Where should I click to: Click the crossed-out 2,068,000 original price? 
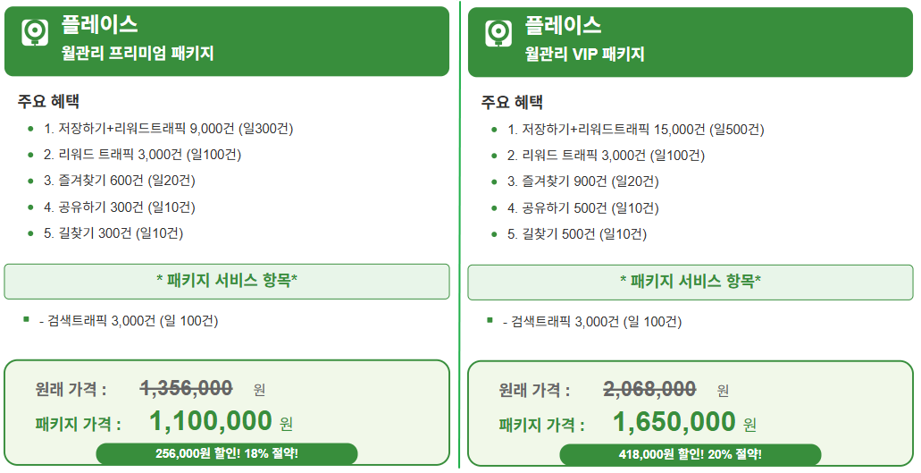[649, 388]
